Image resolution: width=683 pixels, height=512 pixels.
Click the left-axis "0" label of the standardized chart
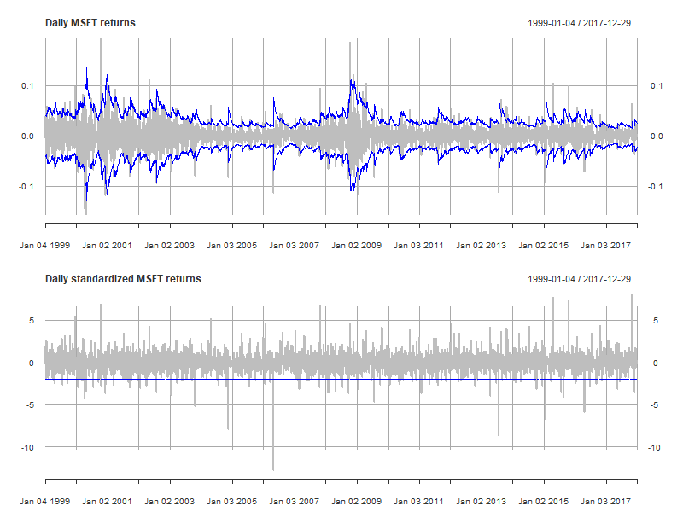pyautogui.click(x=32, y=364)
